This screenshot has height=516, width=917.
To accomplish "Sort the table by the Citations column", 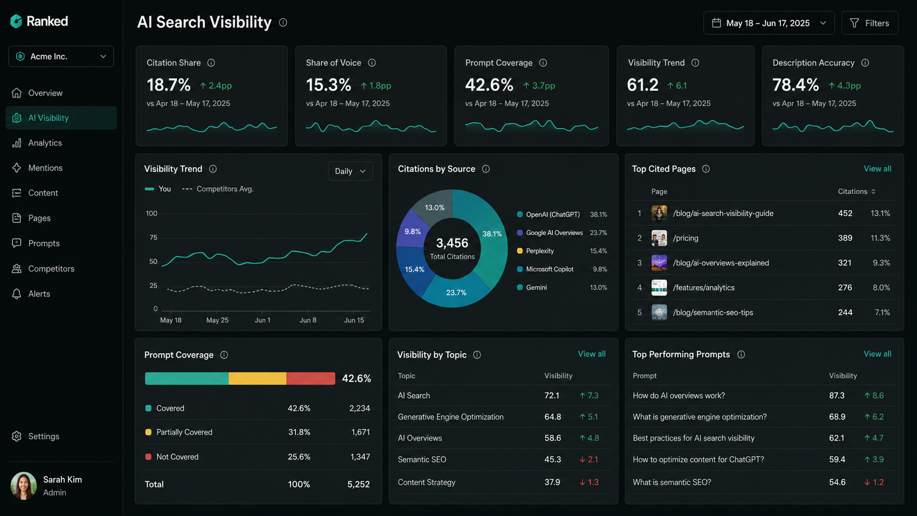I will pos(857,191).
